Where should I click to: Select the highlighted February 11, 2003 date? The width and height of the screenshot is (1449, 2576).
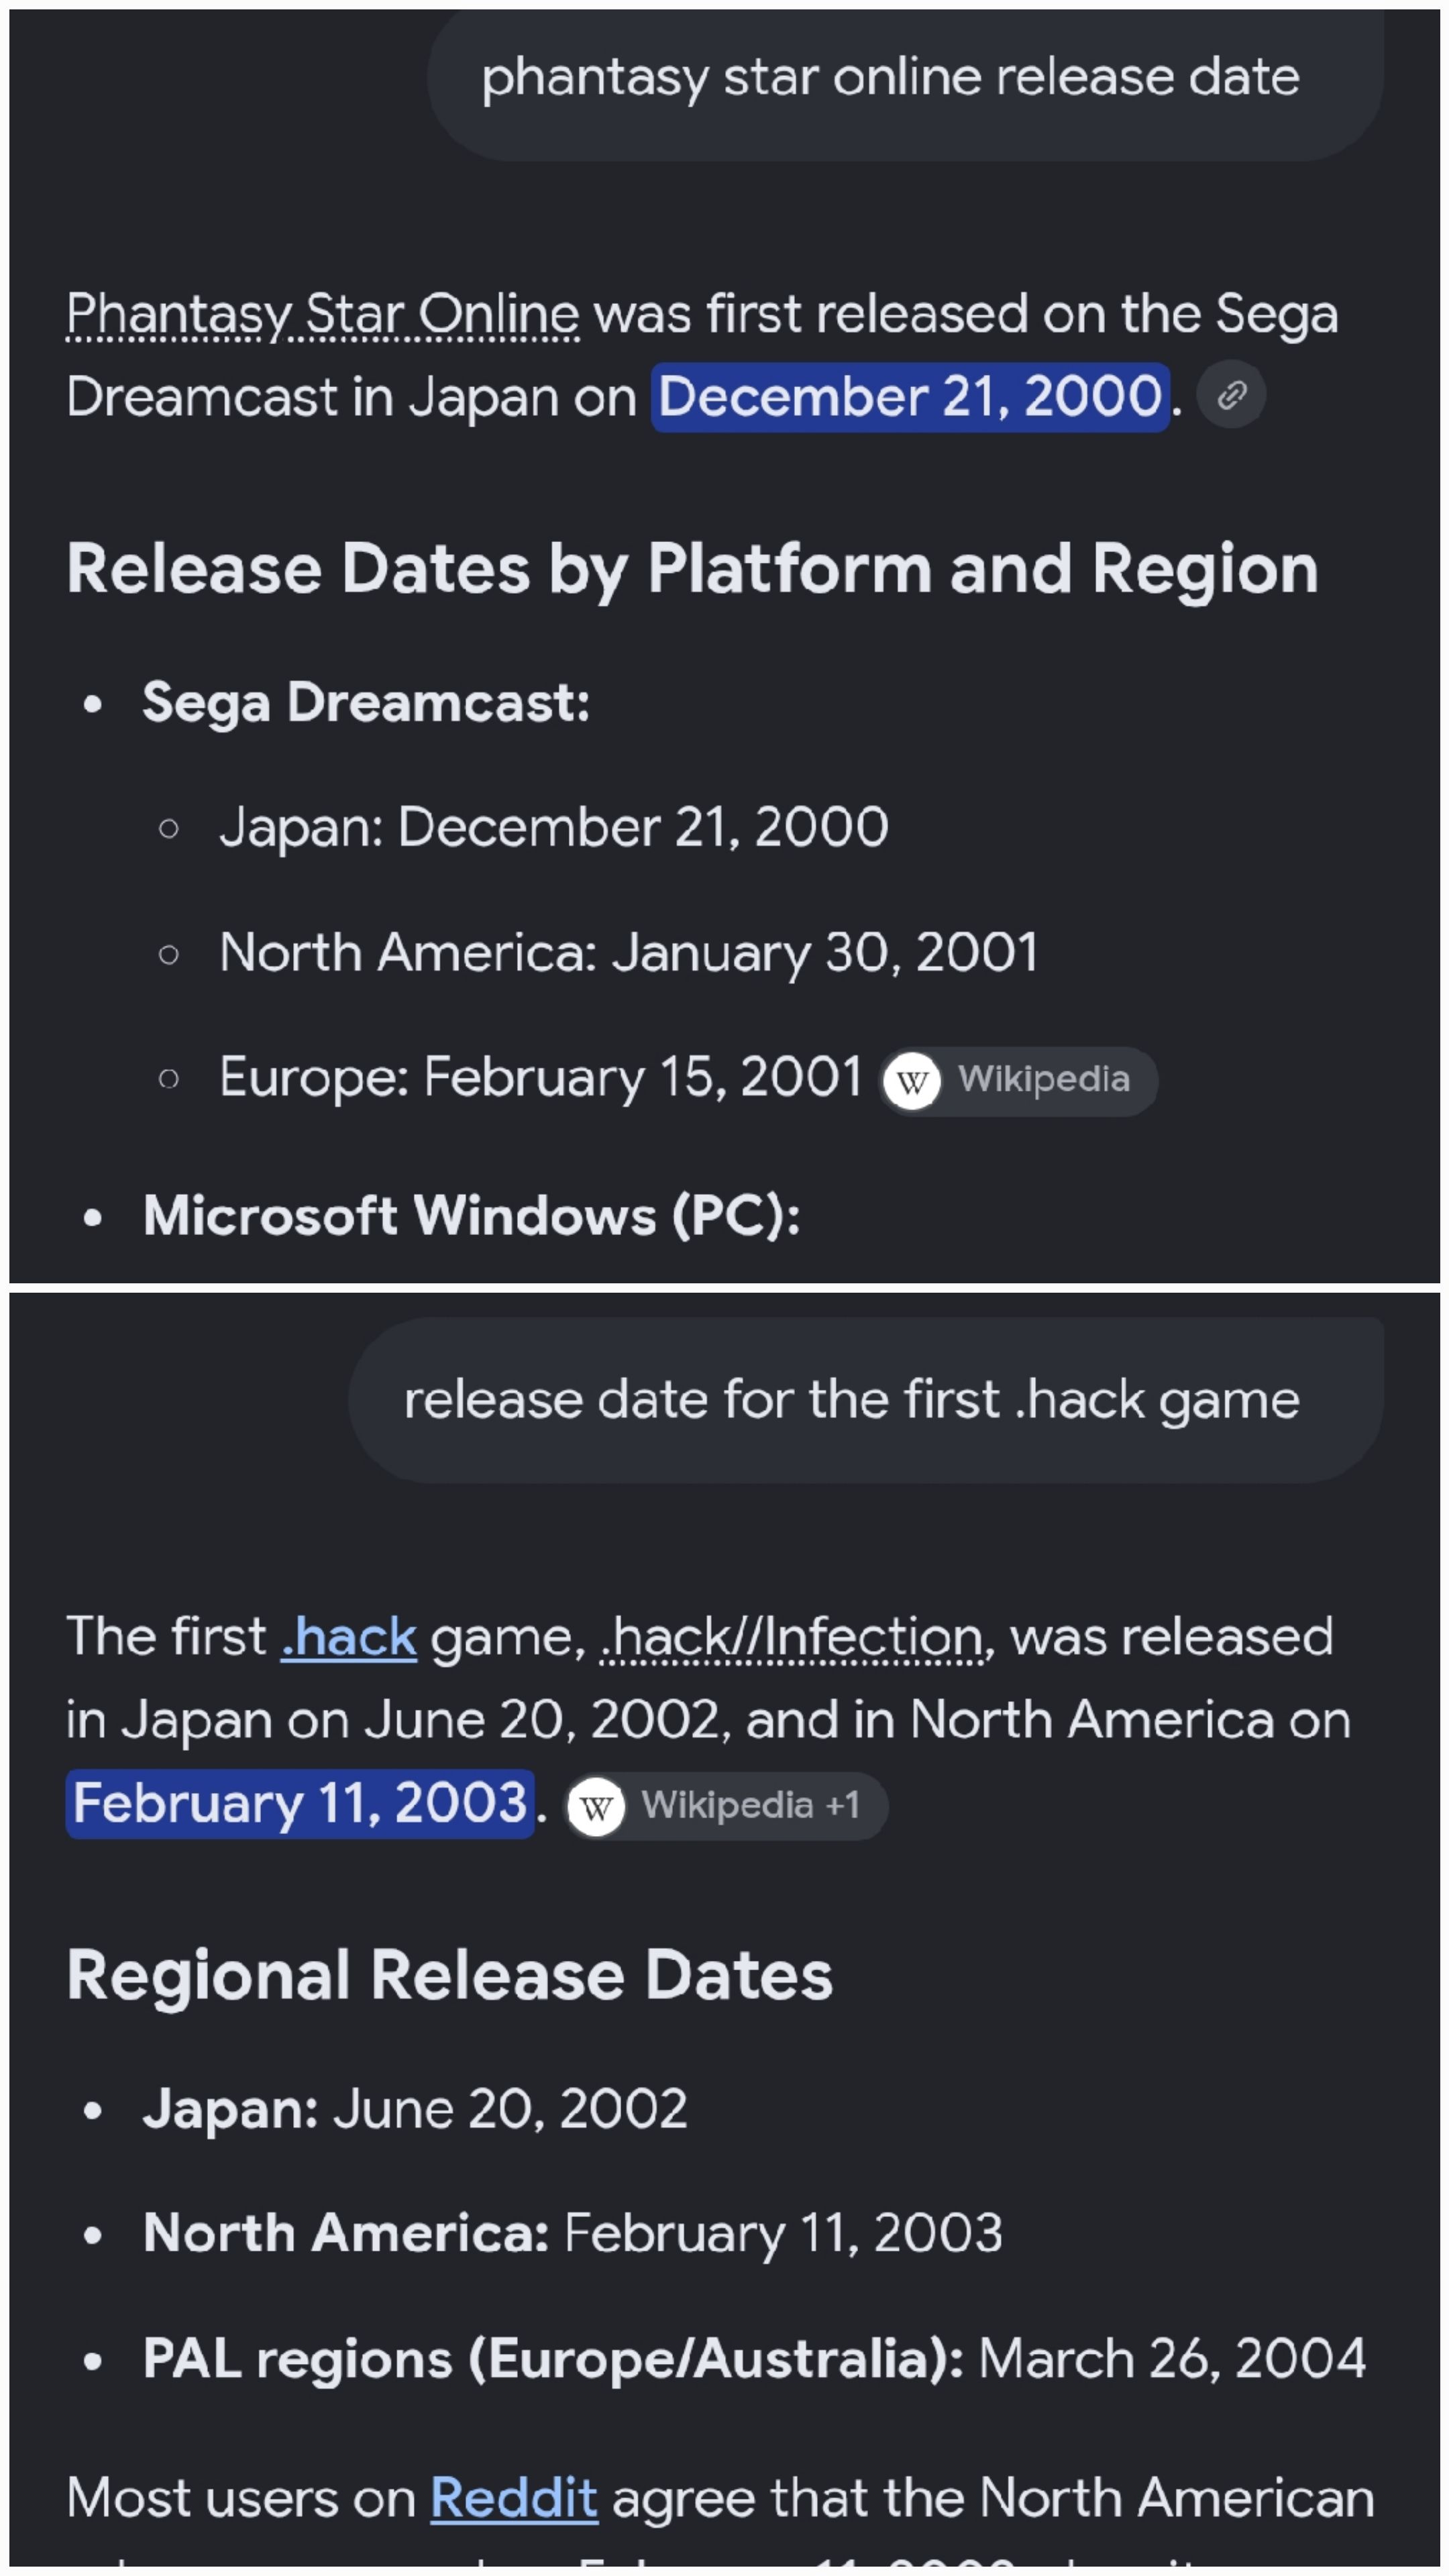pos(300,1804)
